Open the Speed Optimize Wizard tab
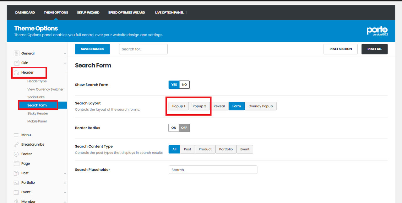Screen dimensions: 402x203 click(x=127, y=13)
